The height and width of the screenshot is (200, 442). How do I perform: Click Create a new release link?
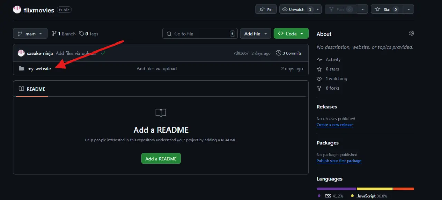pyautogui.click(x=335, y=125)
